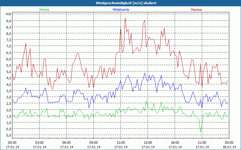Image resolution: width=241 pixels, height=150 pixels.
Task: Click the 2,0 y-axis value
Action: 8,110
